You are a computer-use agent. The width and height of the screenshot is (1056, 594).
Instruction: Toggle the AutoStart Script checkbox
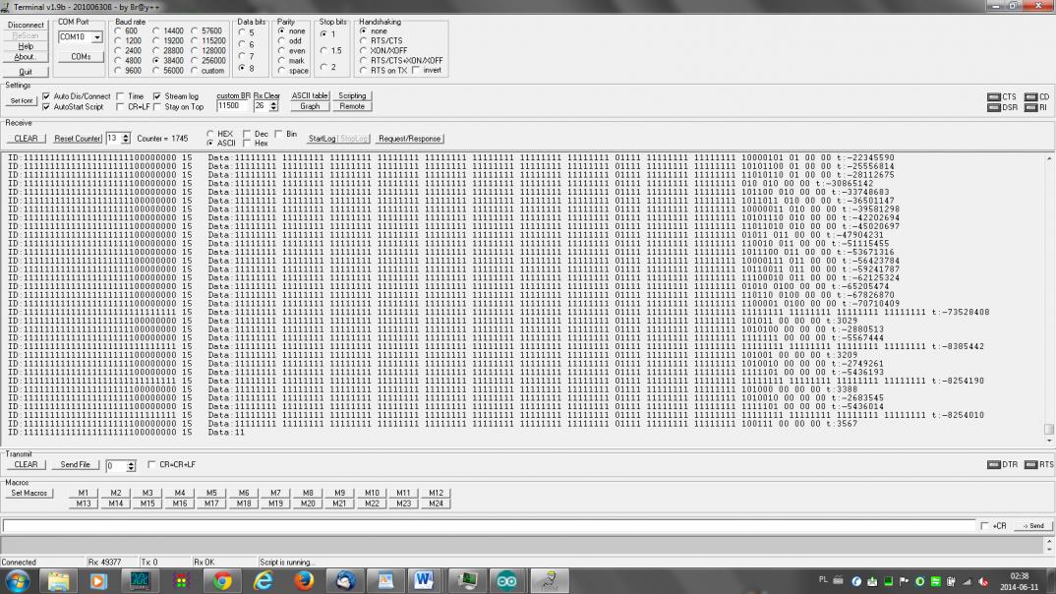pos(46,107)
